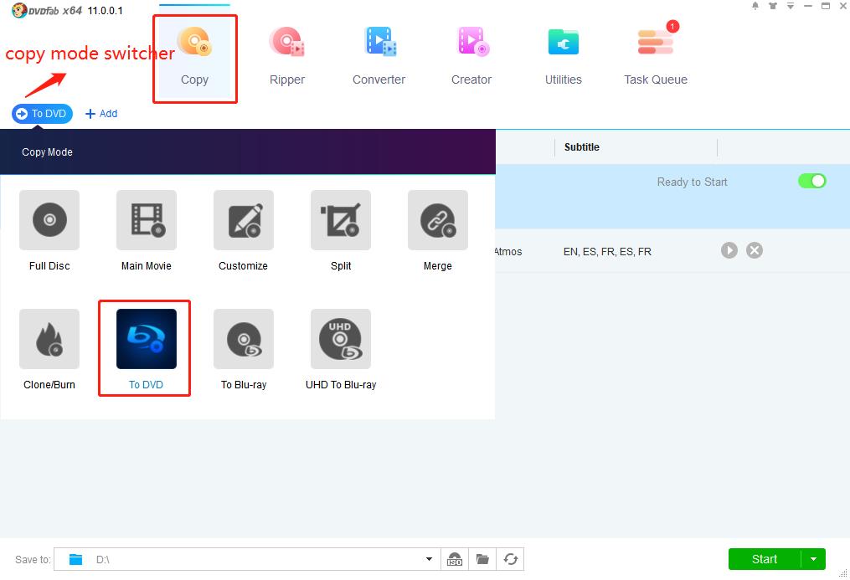Select the Clone/Burn copy mode
This screenshot has width=850, height=580.
coord(49,349)
